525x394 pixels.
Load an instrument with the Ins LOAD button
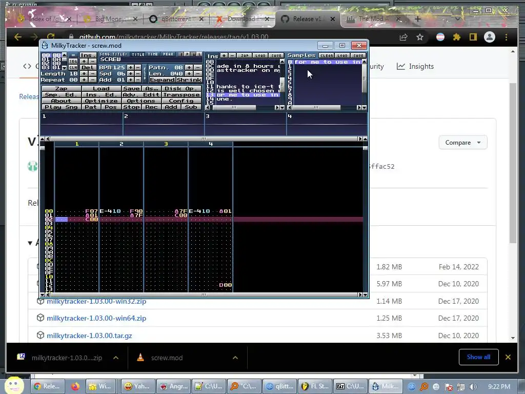[260, 55]
